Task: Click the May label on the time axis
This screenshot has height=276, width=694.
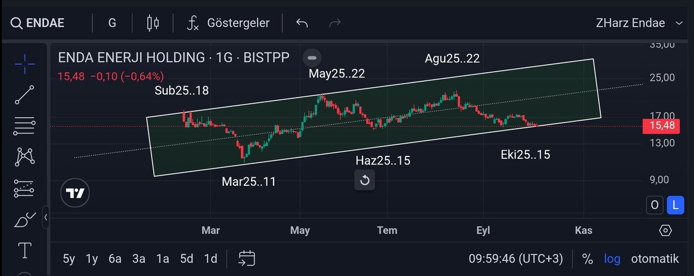Action: 300,230
